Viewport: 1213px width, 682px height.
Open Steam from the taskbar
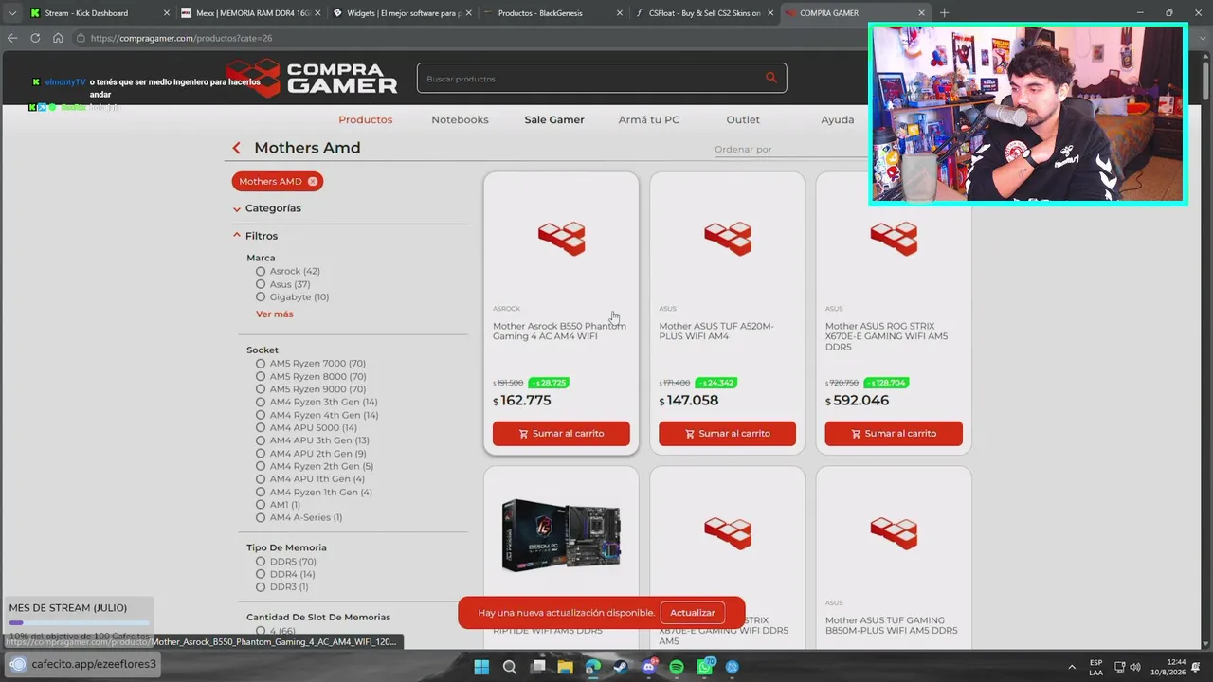coord(621,667)
